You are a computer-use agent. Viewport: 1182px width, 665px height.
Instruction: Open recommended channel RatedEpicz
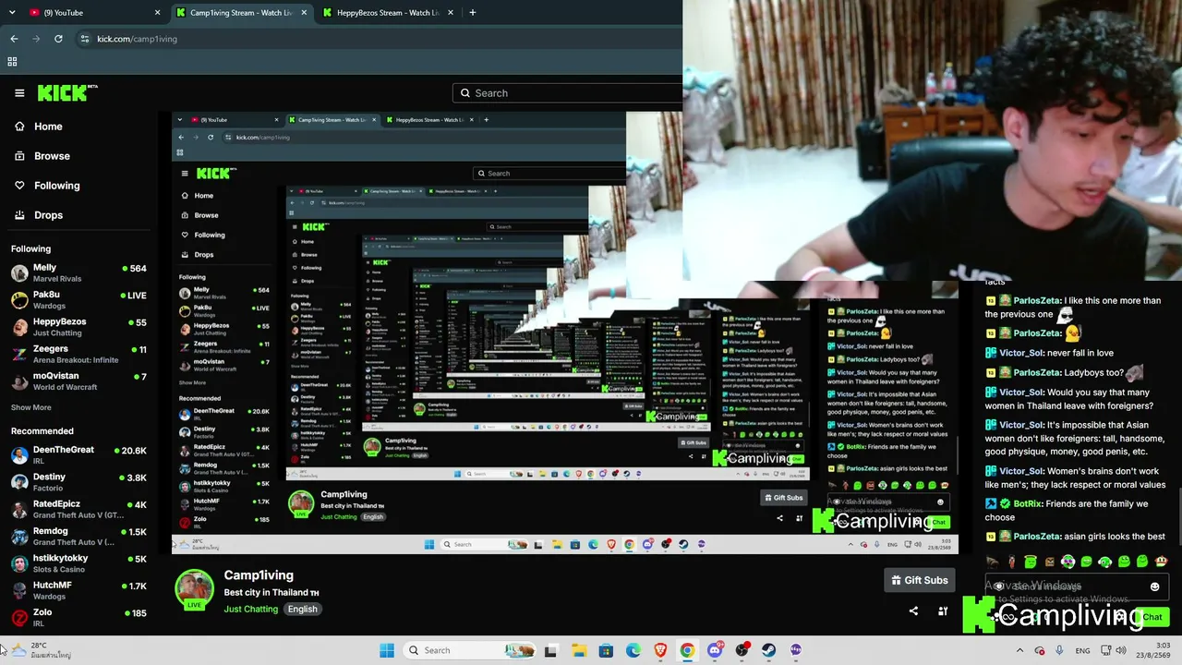point(78,510)
